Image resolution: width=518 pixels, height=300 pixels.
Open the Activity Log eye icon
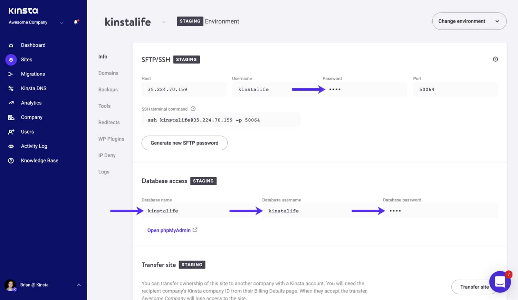coord(11,146)
